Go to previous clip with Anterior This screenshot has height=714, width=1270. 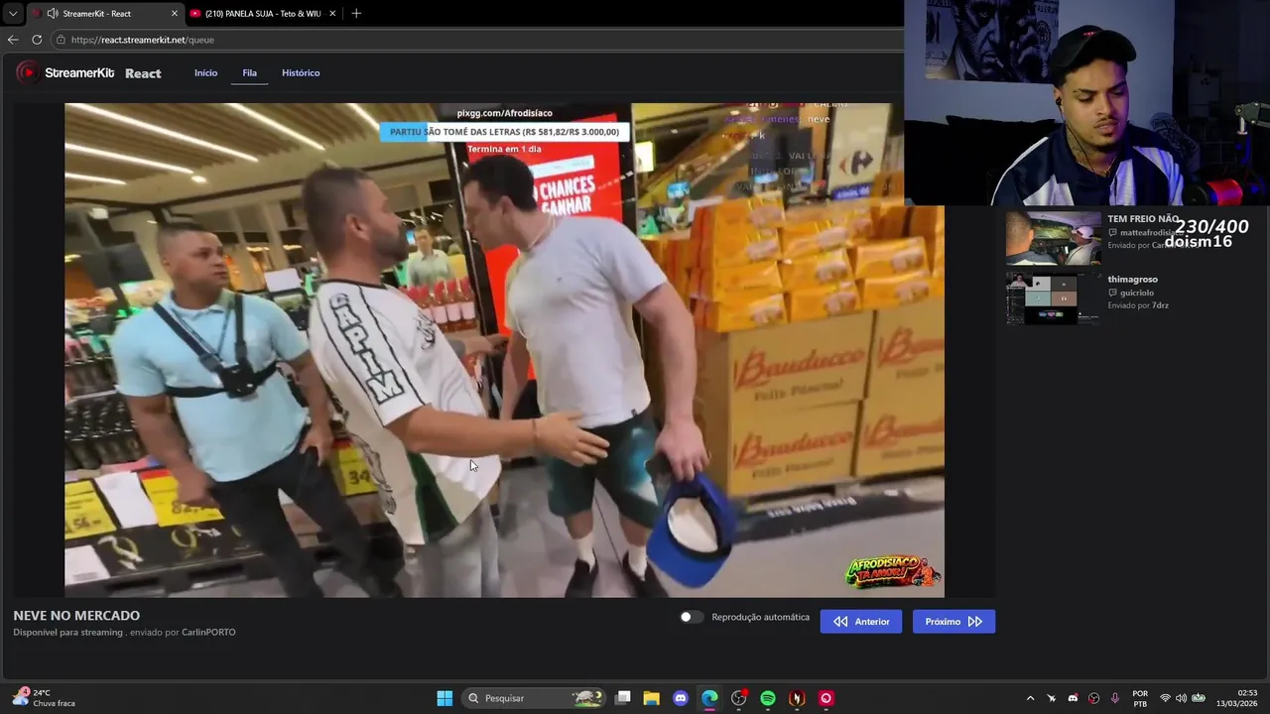[x=861, y=622]
